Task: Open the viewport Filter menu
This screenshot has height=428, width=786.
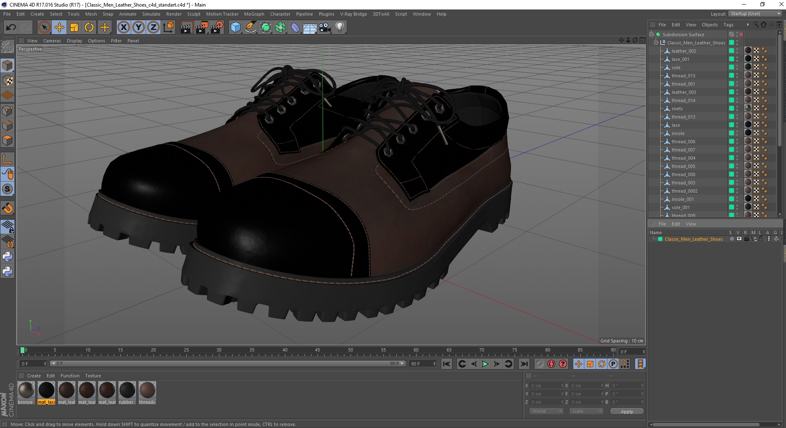Action: click(116, 41)
